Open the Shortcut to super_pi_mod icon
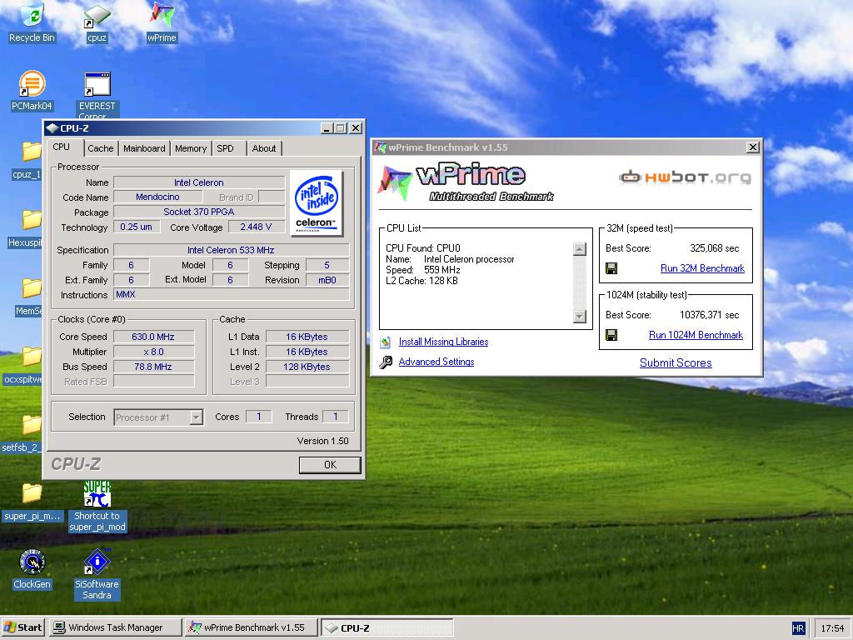This screenshot has width=853, height=640. (x=97, y=507)
